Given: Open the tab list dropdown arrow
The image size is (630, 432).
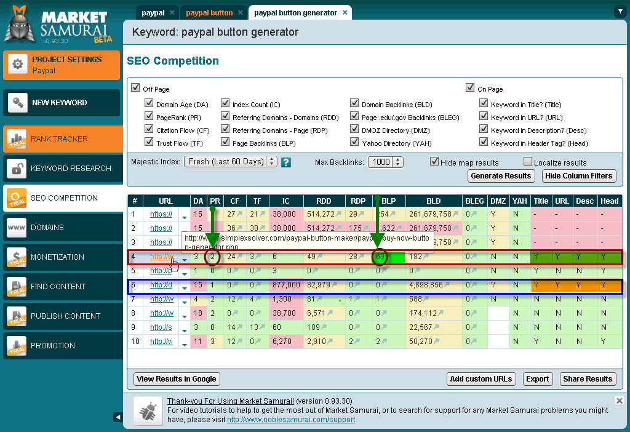Looking at the screenshot, I should (620, 12).
